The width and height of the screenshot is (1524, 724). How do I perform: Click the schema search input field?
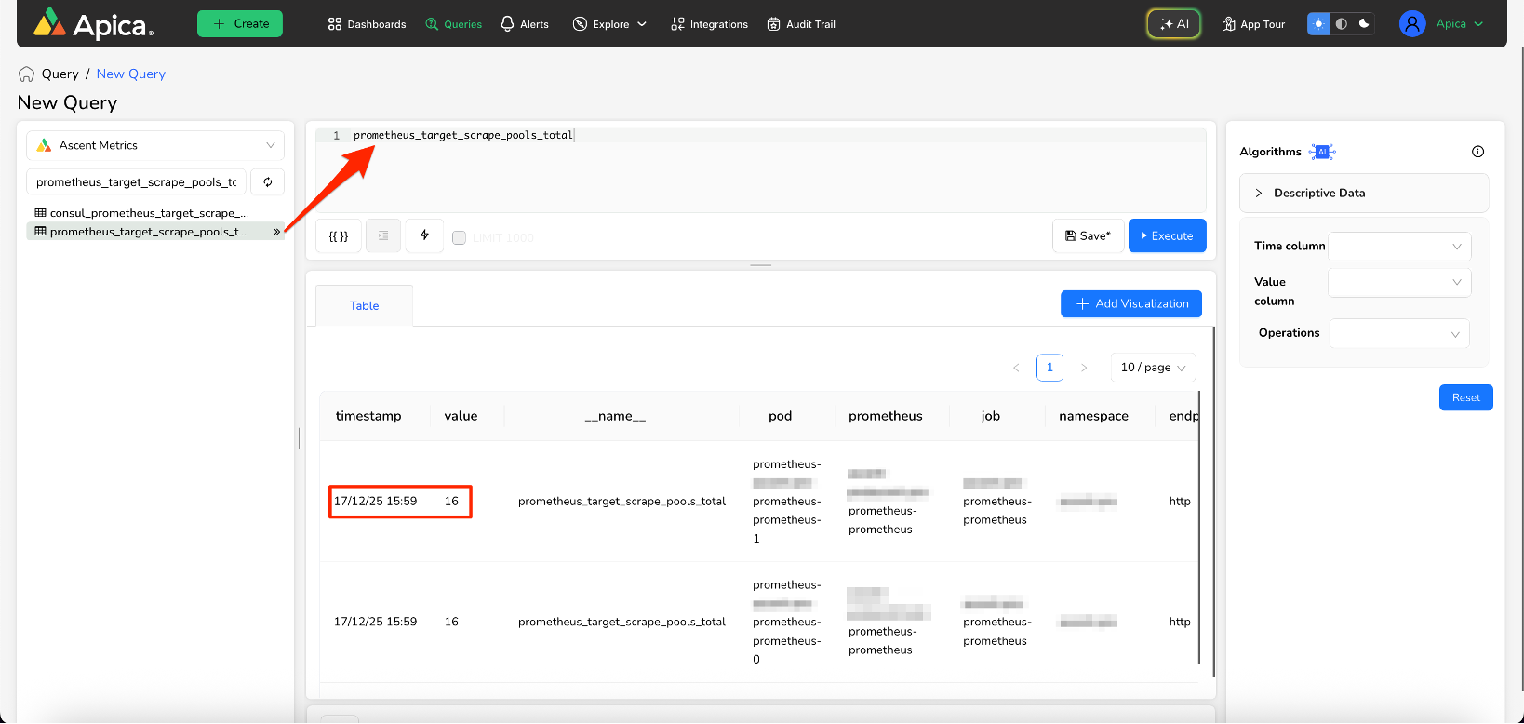coord(137,182)
